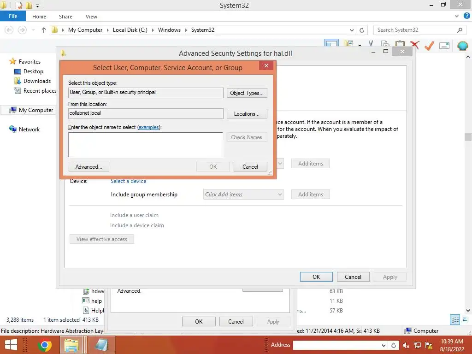Click taskbar Address refresh icon
This screenshot has height=354, width=472.
tap(394, 345)
